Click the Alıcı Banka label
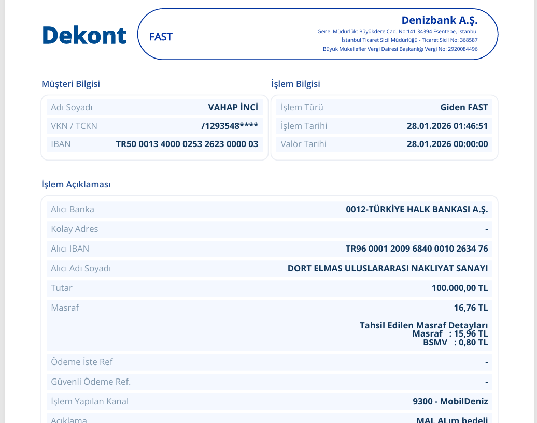This screenshot has width=537, height=423. (72, 209)
